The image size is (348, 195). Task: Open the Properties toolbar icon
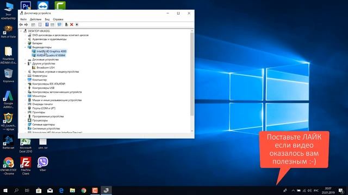click(x=40, y=24)
